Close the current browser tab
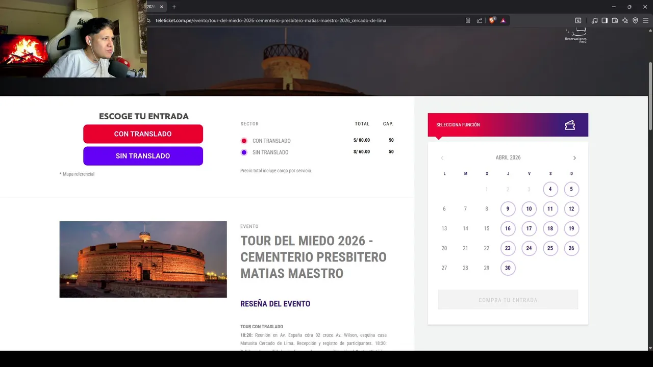 162,7
